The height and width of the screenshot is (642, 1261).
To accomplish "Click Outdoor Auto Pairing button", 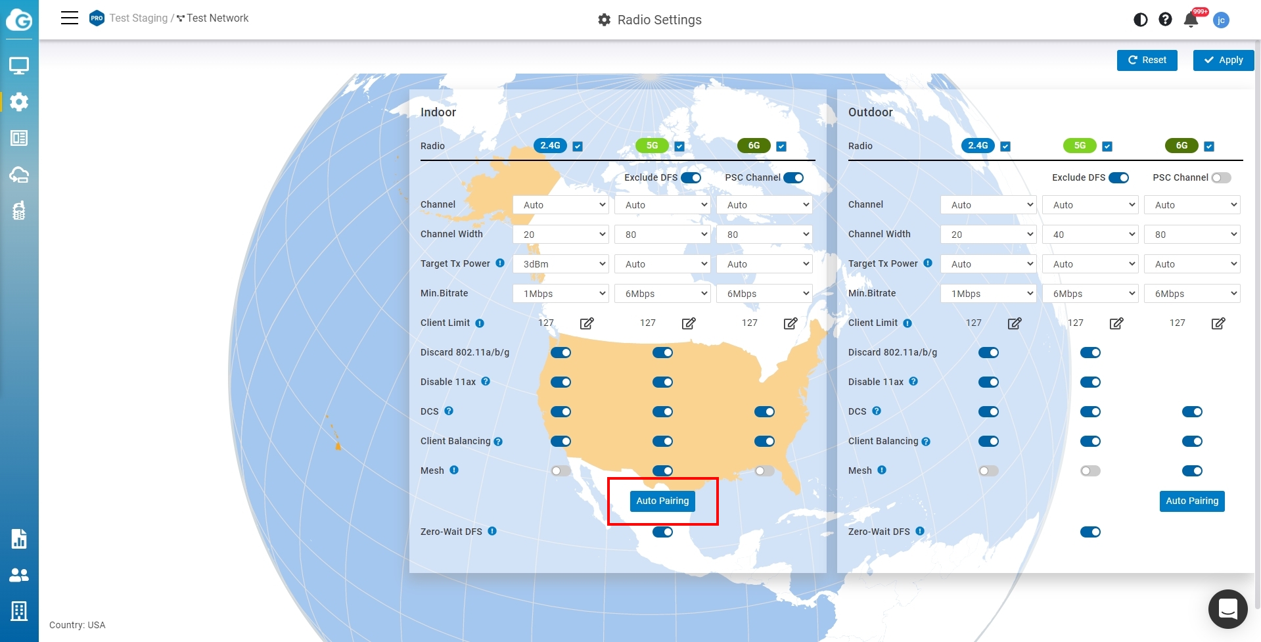I will 1192,501.
